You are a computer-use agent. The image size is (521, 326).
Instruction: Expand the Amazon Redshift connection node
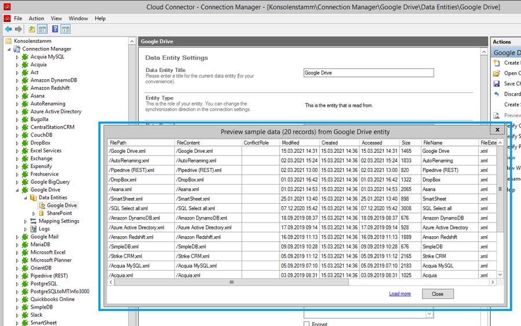click(x=17, y=88)
